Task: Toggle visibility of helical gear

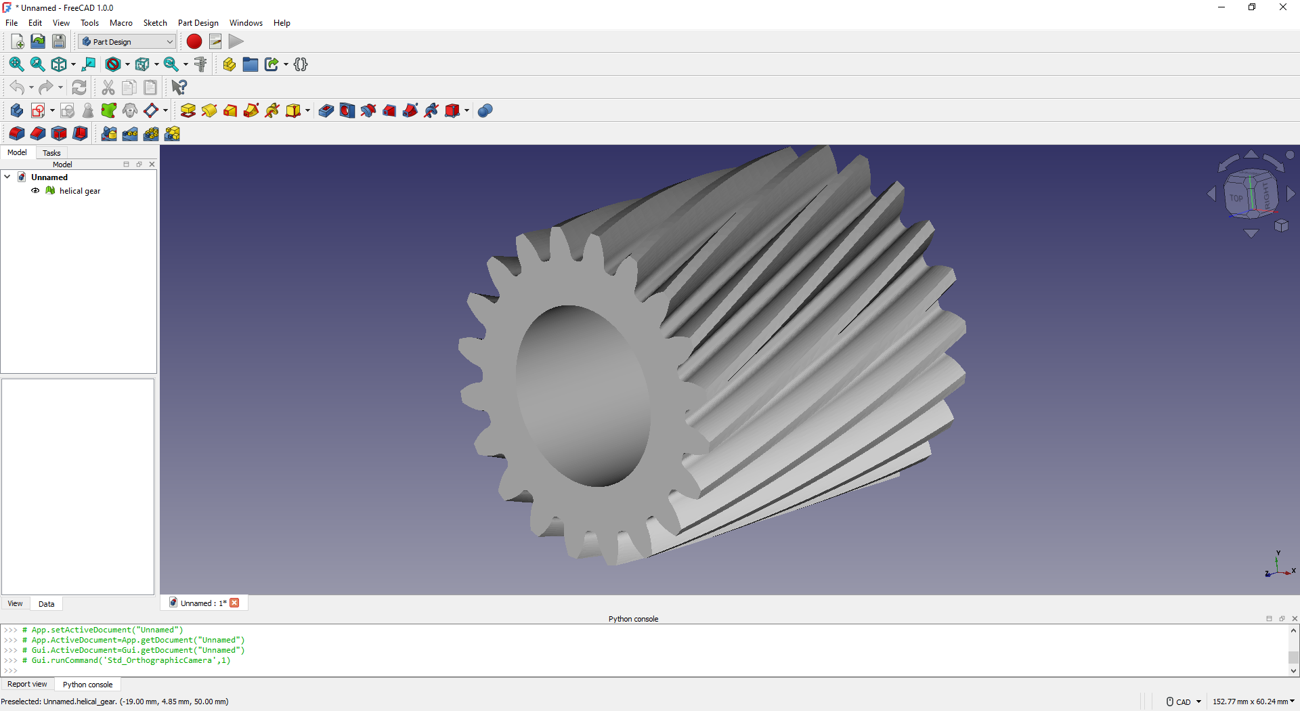Action: [35, 191]
